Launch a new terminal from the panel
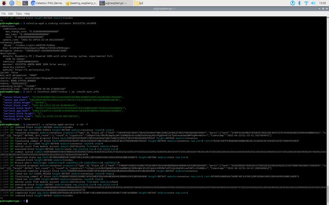Viewport: 329px width, 205px height. (x=25, y=3)
